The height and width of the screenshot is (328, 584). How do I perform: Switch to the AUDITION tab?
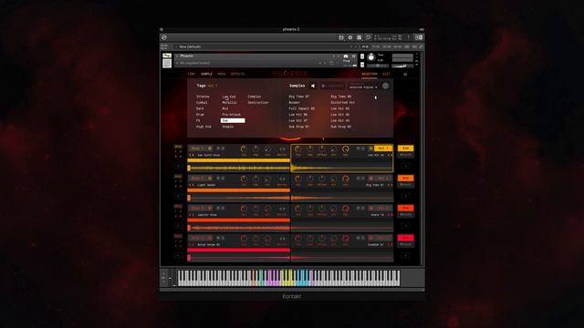click(x=370, y=74)
